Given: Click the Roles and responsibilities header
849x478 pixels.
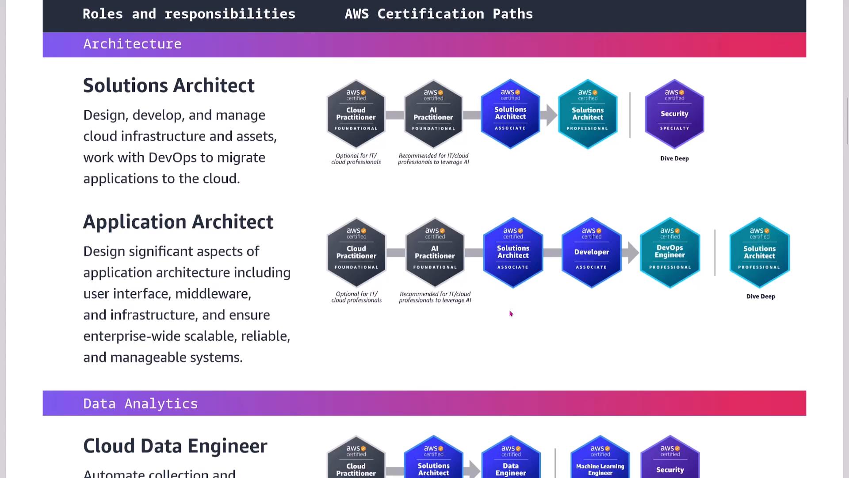Looking at the screenshot, I should [189, 14].
